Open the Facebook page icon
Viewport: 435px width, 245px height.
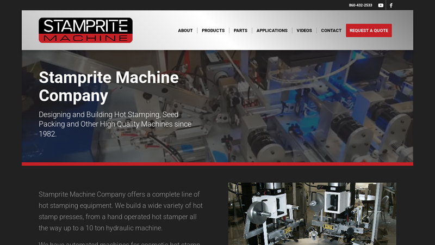[x=391, y=5]
